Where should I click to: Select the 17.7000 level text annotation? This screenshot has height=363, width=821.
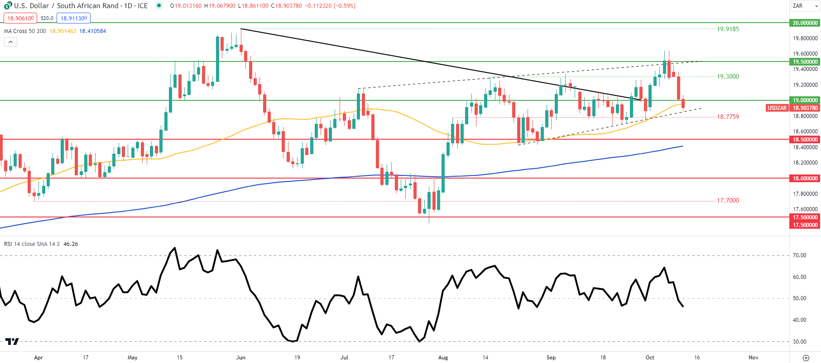click(x=728, y=200)
